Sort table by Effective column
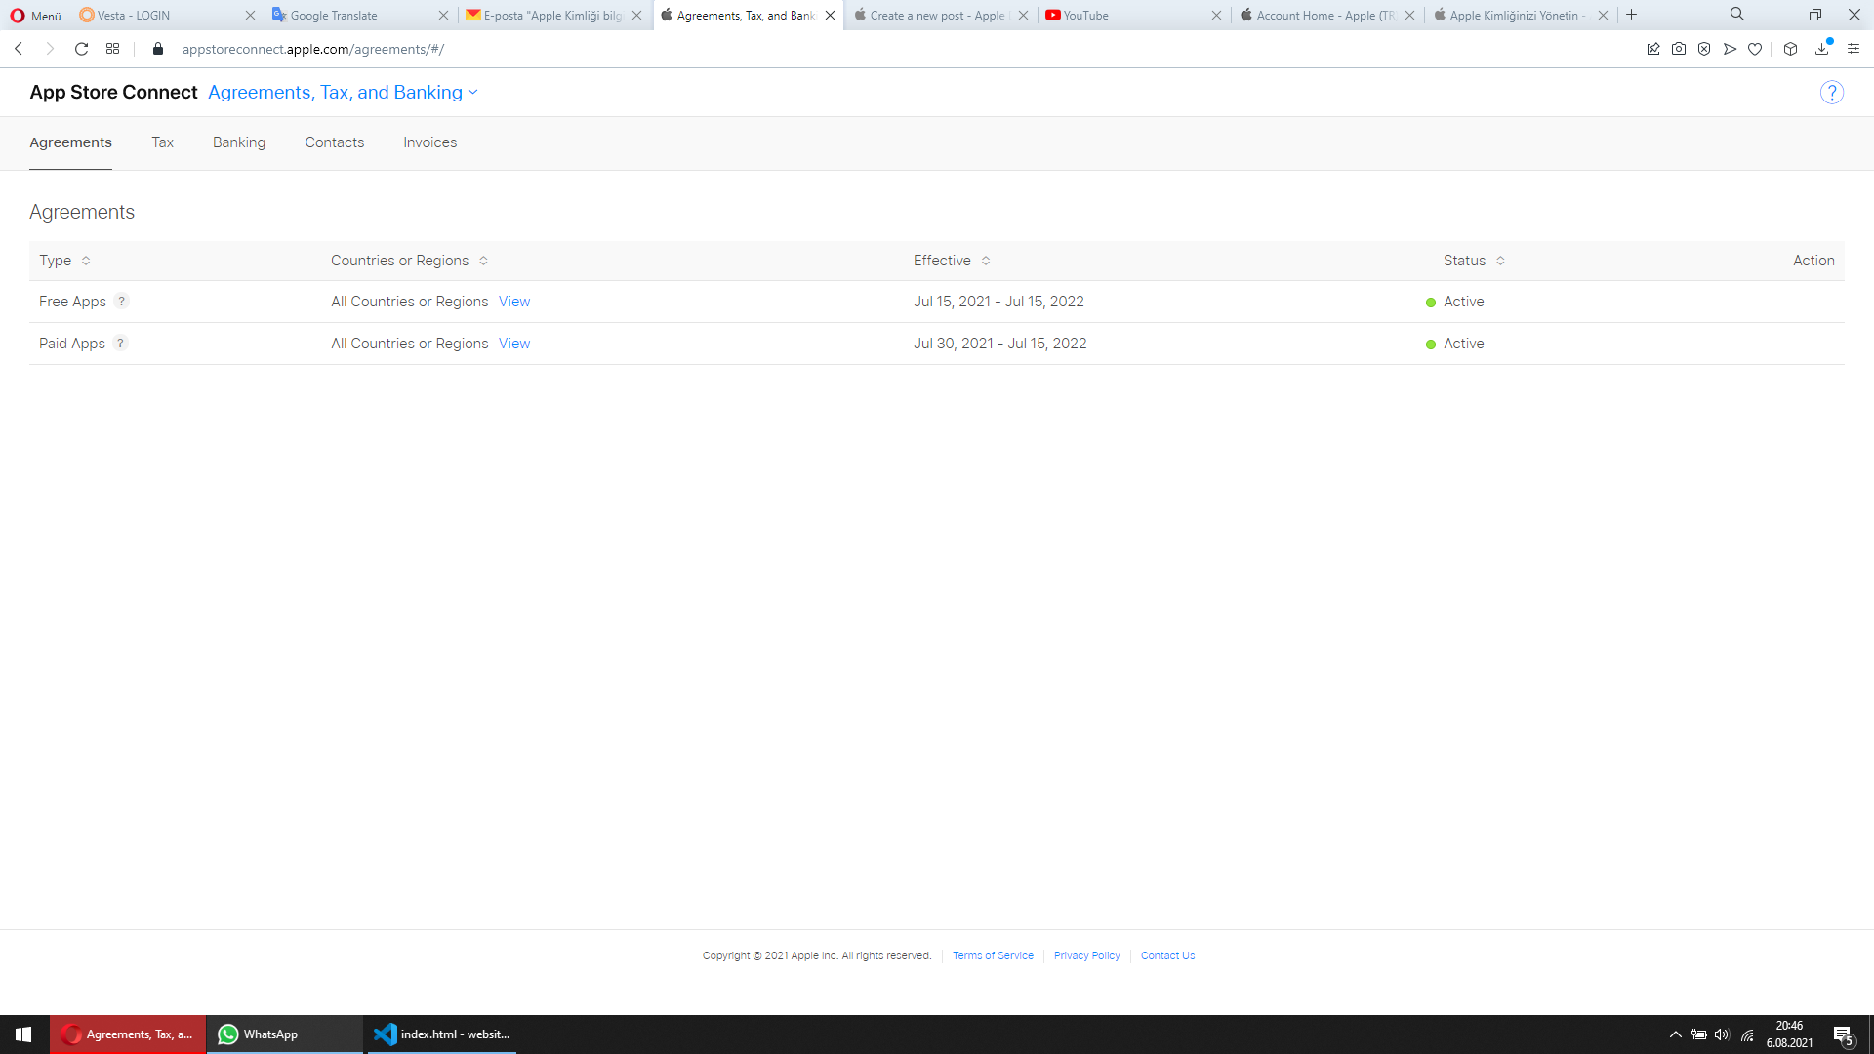This screenshot has height=1054, width=1874. [x=952, y=261]
